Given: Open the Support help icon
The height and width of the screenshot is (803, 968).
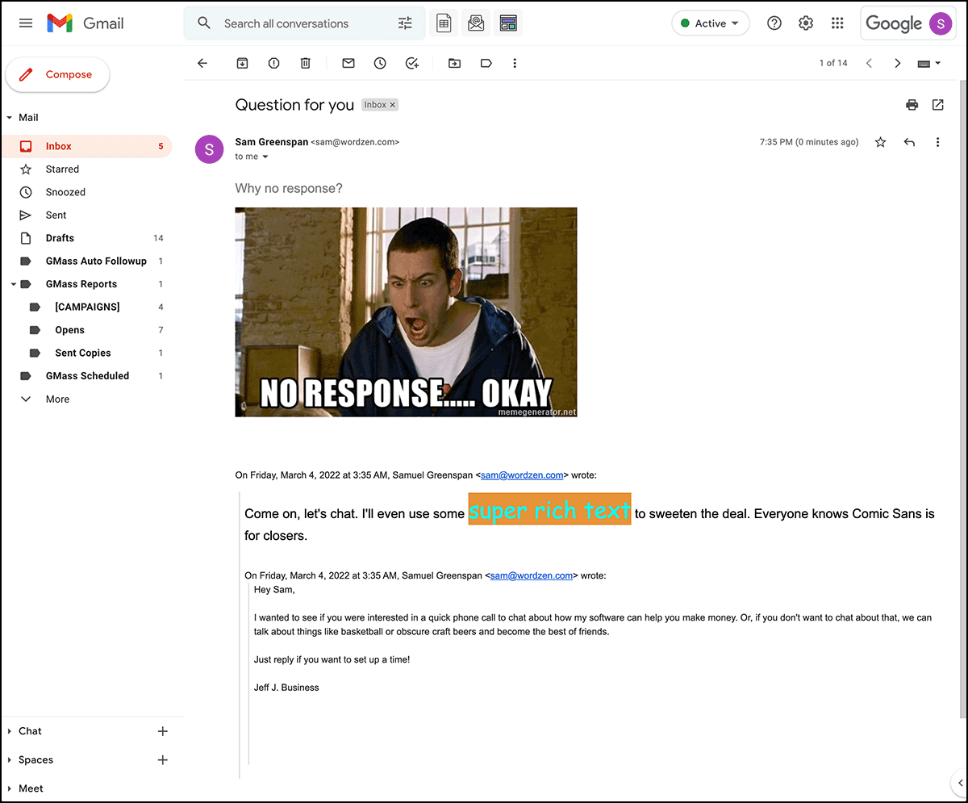Looking at the screenshot, I should point(774,23).
